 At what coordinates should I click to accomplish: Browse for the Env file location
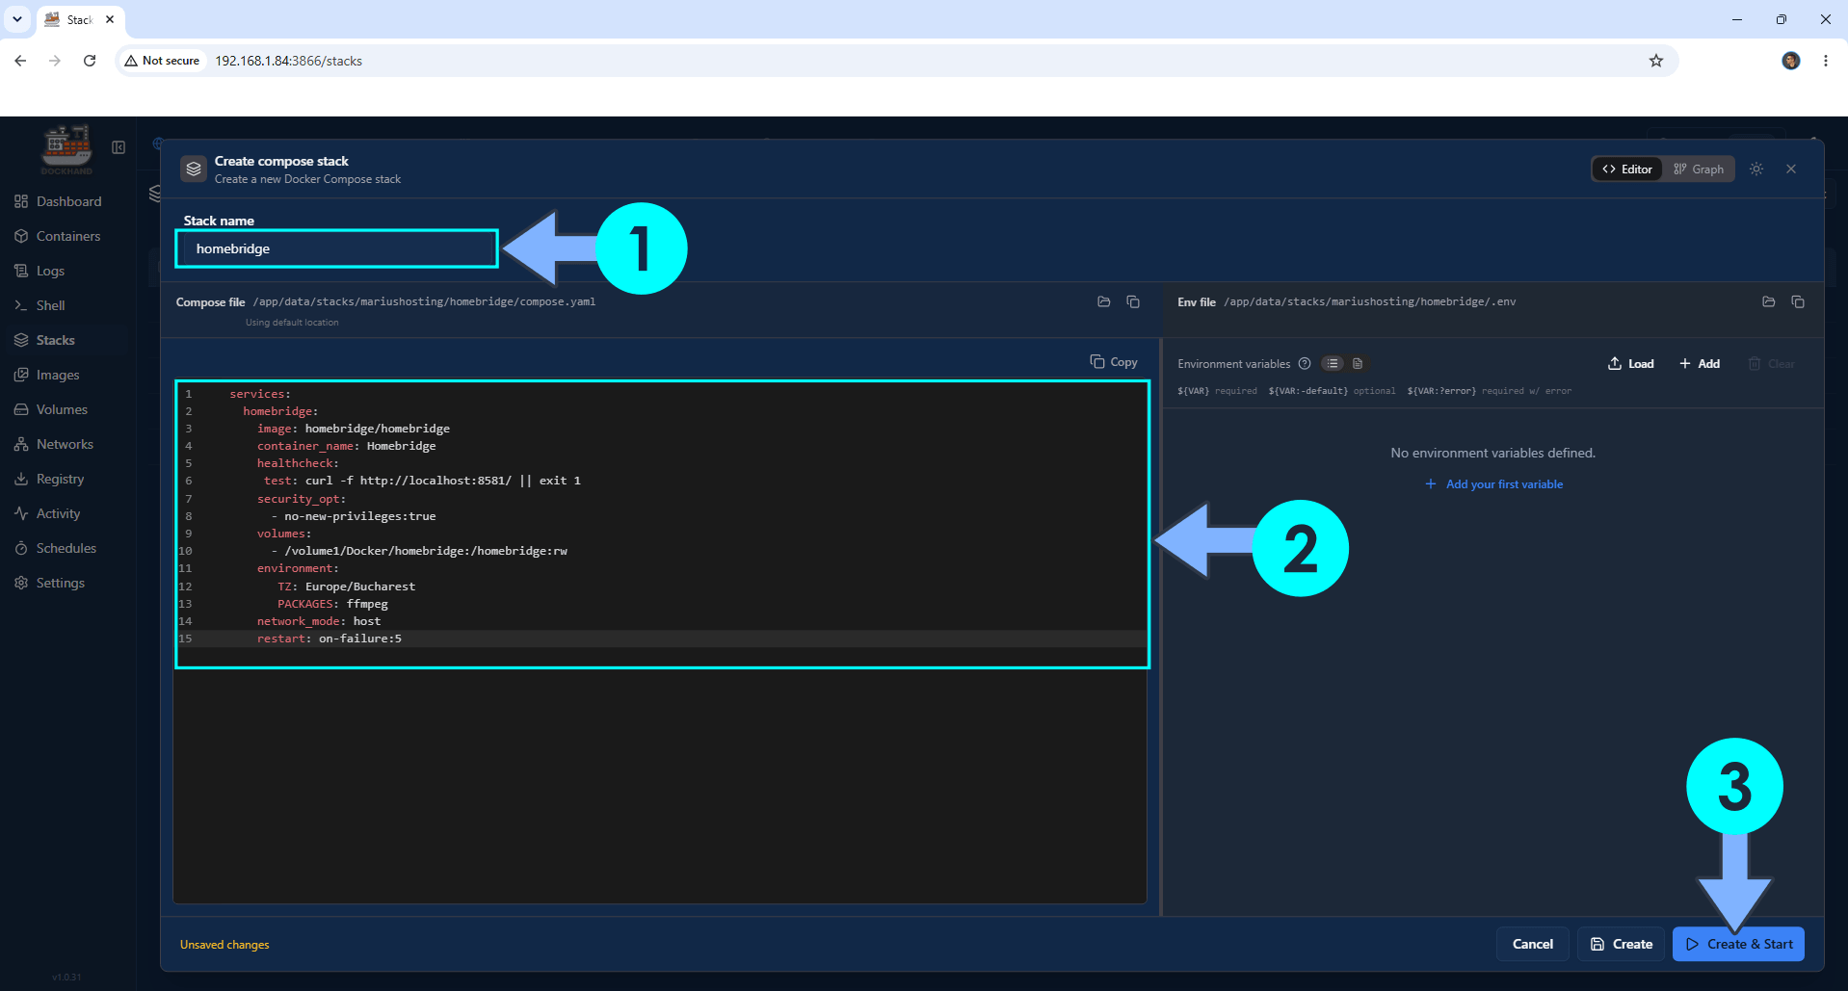click(1769, 302)
